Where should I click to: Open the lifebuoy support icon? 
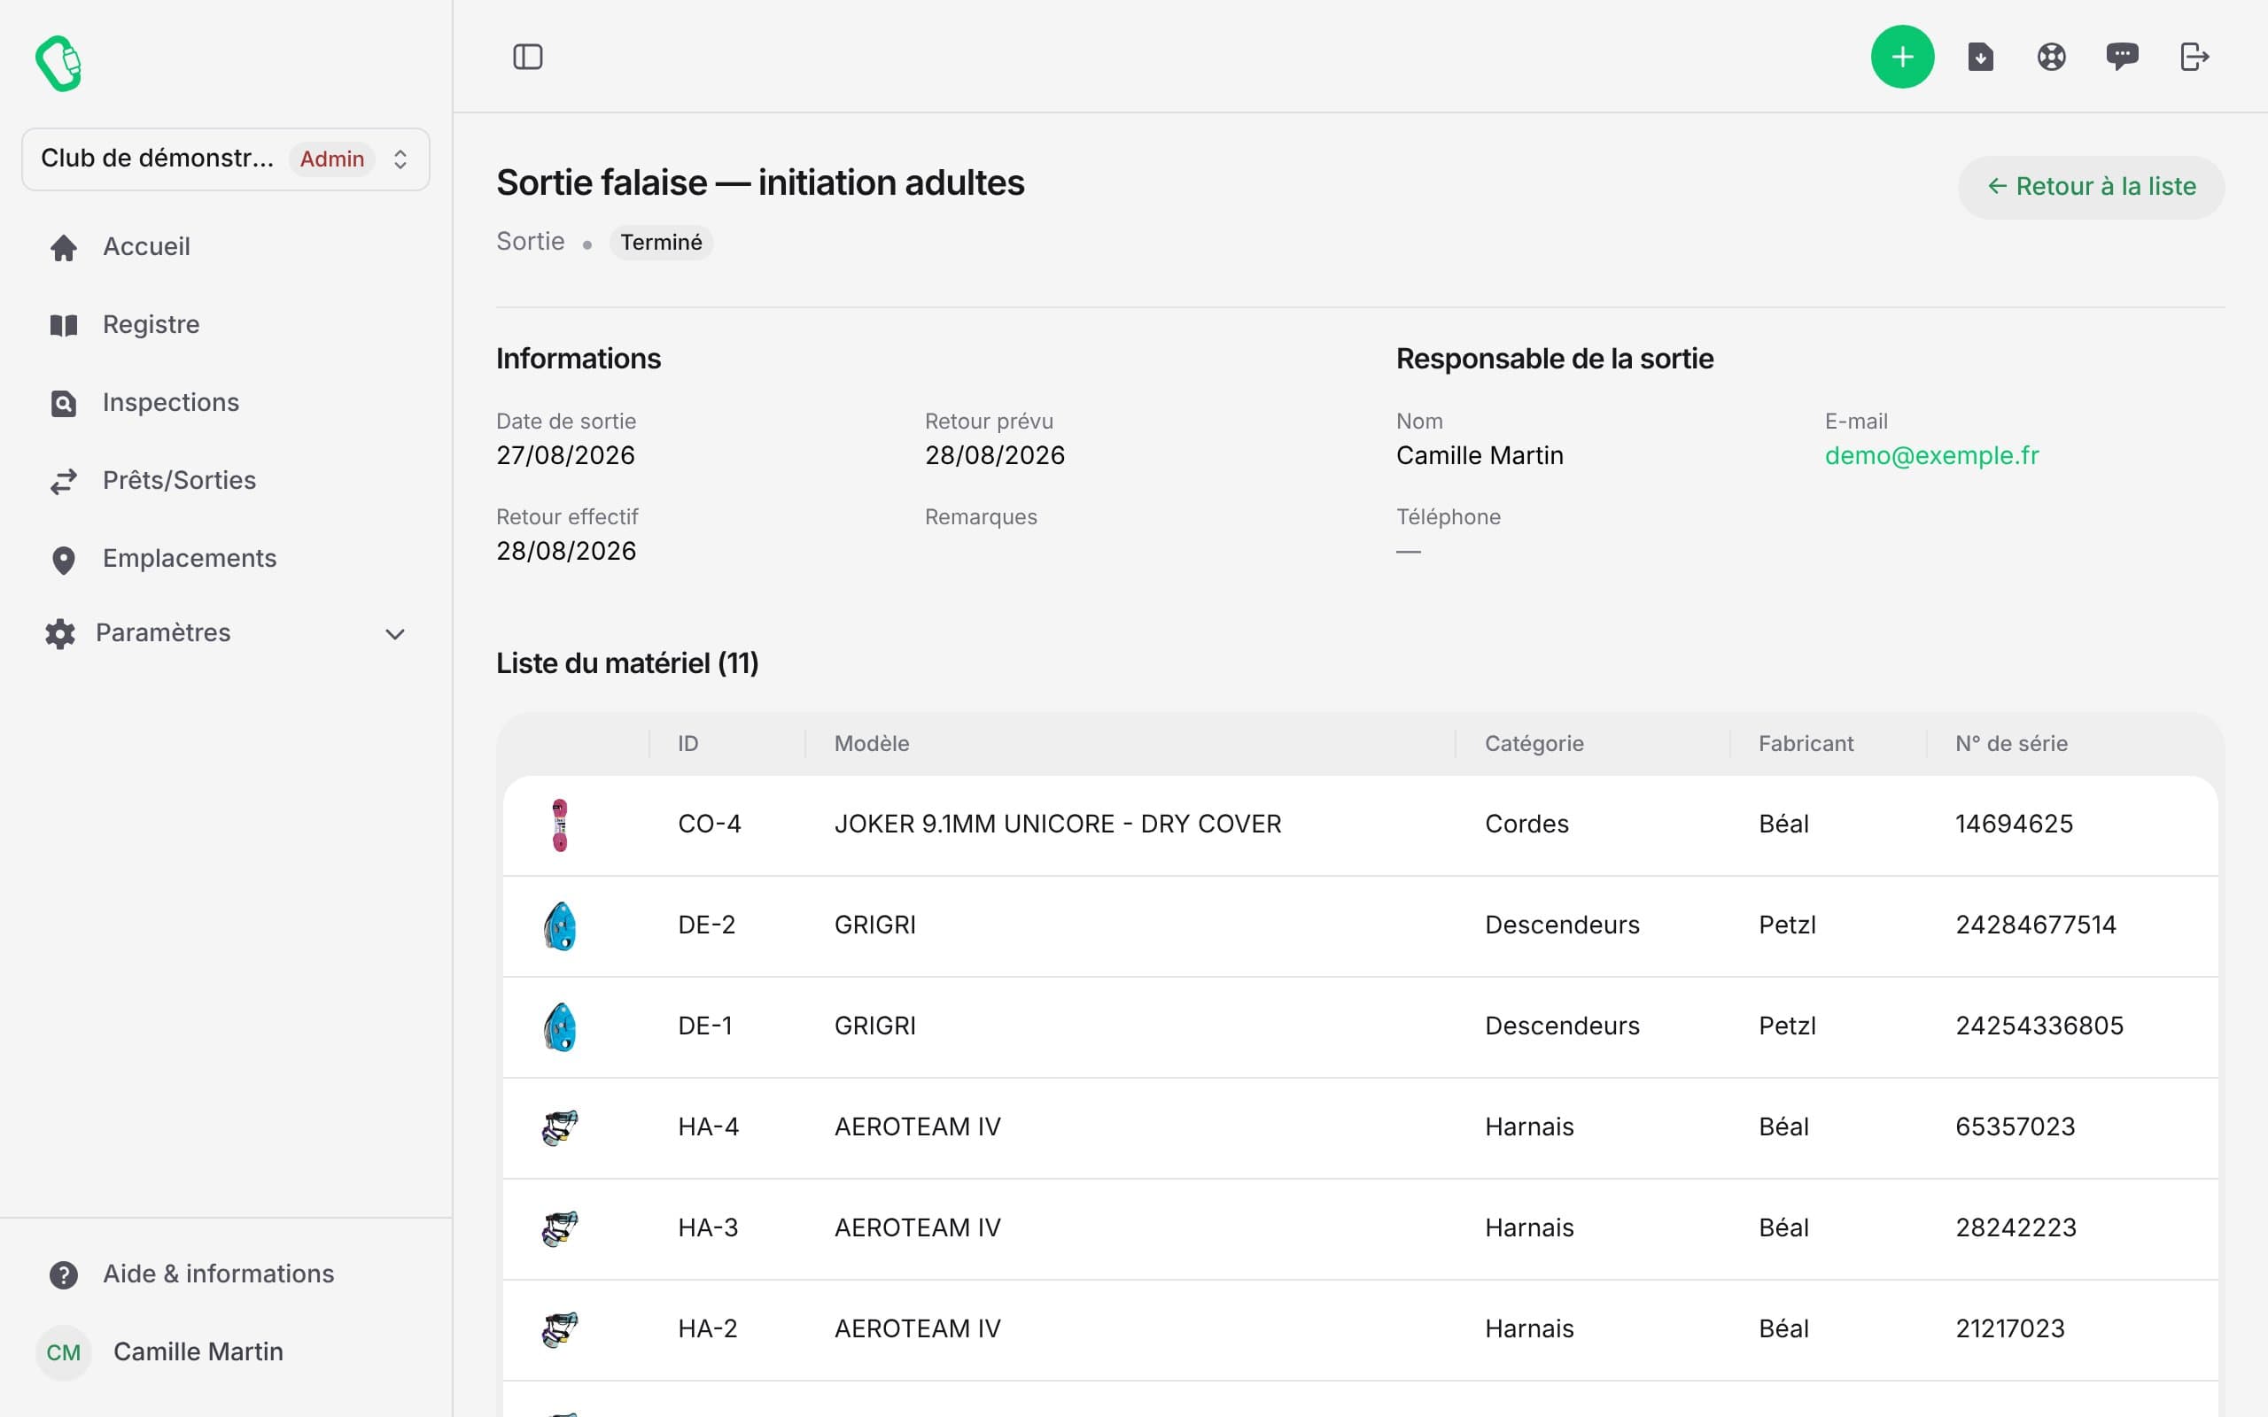[x=2052, y=58]
